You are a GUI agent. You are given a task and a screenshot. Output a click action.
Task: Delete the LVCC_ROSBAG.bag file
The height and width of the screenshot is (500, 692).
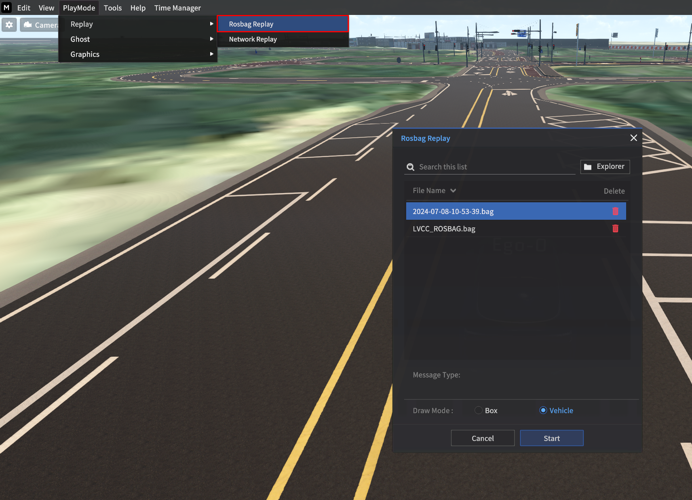pyautogui.click(x=615, y=229)
